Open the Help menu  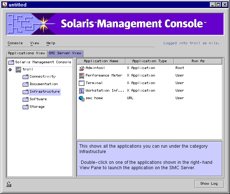click(x=51, y=43)
